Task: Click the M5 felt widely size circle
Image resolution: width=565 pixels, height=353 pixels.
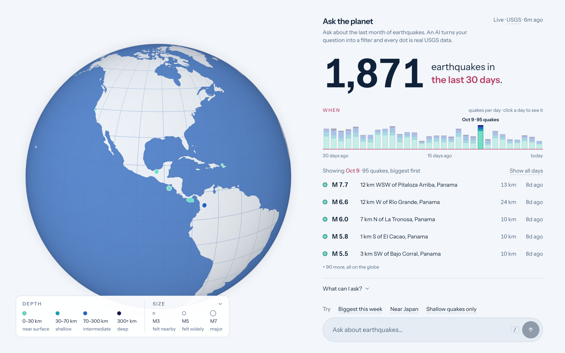Action: tap(184, 313)
